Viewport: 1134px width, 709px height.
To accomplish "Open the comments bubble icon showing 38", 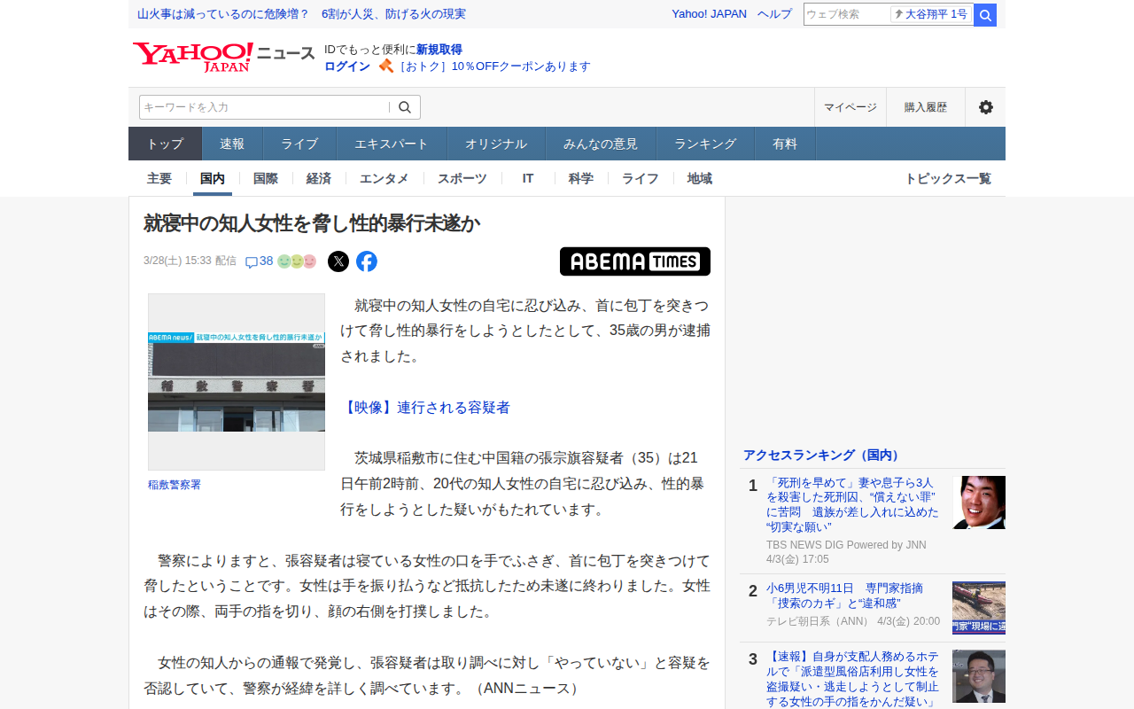I will click(259, 261).
